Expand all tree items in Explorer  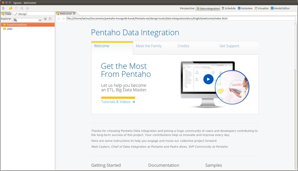45,19
